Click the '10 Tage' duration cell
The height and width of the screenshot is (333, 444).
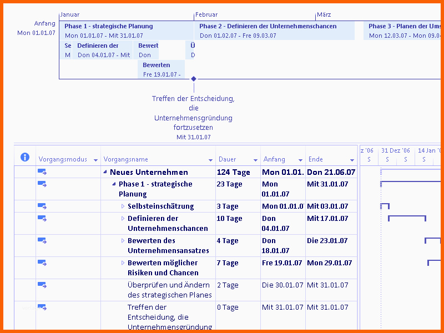238,224
